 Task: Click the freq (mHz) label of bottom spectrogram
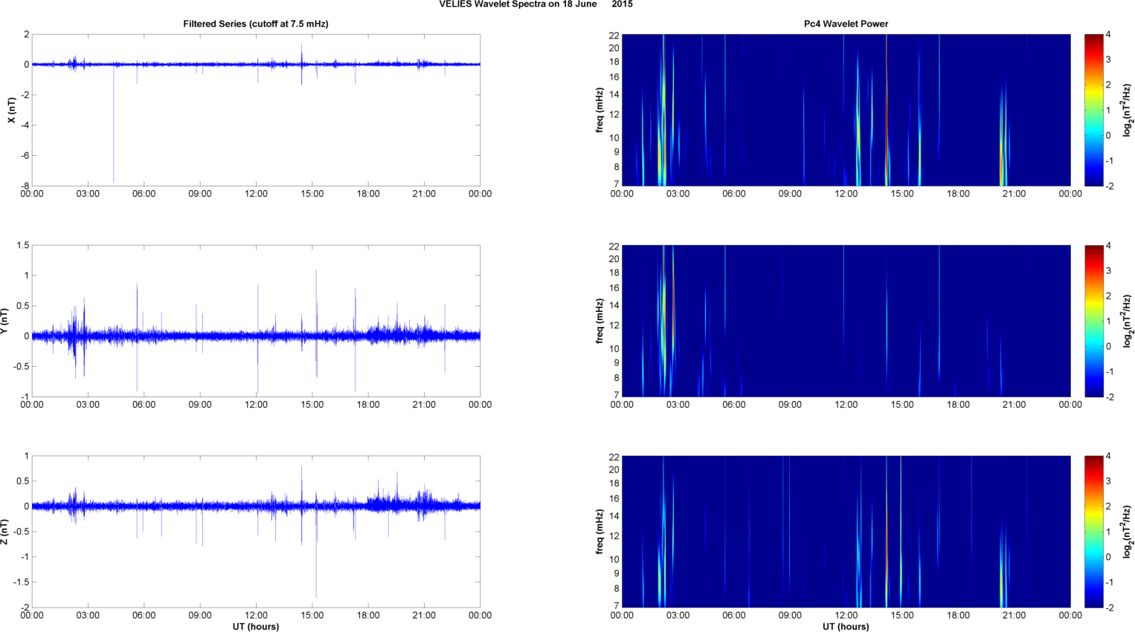pyautogui.click(x=599, y=532)
